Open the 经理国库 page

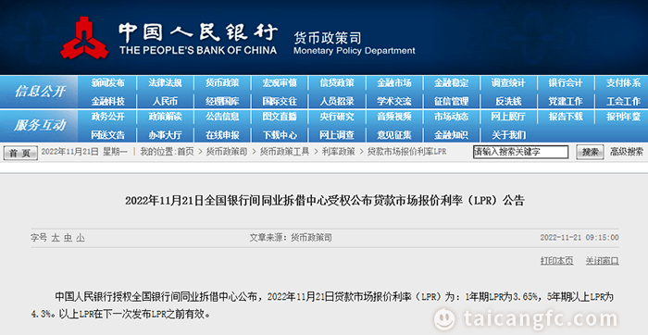click(222, 101)
